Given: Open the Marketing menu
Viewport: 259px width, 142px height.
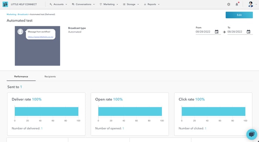Looking at the screenshot, I should click(109, 4).
